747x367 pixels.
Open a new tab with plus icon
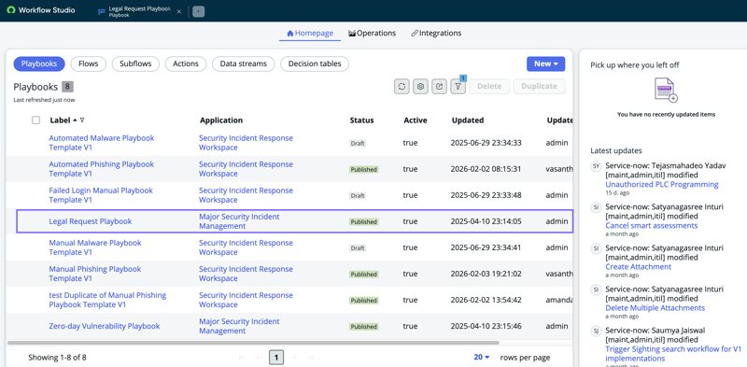tap(199, 11)
